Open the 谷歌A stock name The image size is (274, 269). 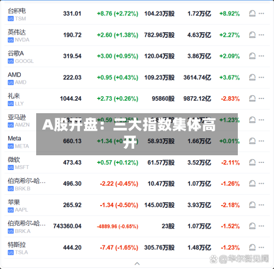pyautogui.click(x=15, y=54)
